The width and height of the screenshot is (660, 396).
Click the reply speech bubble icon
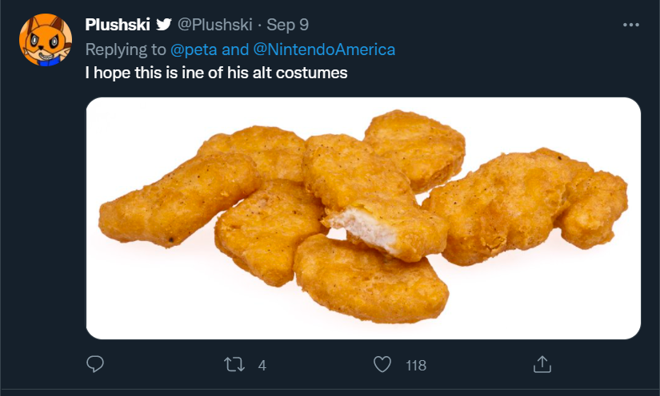(95, 365)
